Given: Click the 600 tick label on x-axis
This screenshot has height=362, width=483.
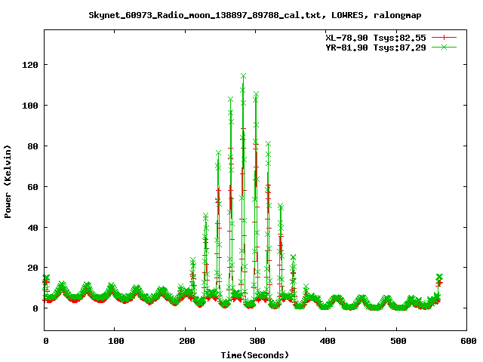Looking at the screenshot, I should 466,342.
